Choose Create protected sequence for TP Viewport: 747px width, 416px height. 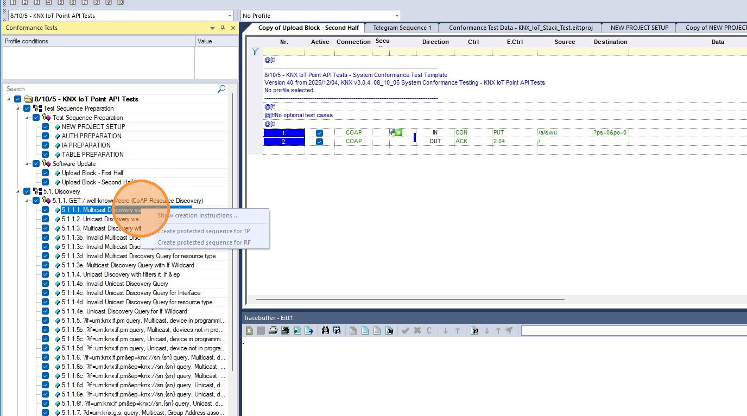[x=204, y=231]
